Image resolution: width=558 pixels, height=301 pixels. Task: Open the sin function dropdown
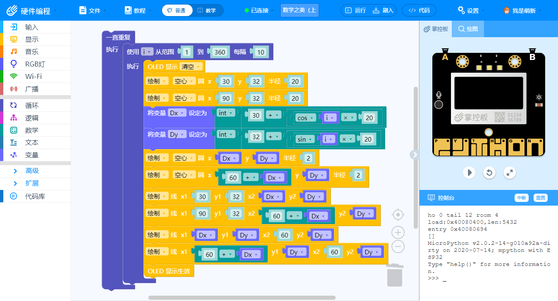click(x=305, y=139)
